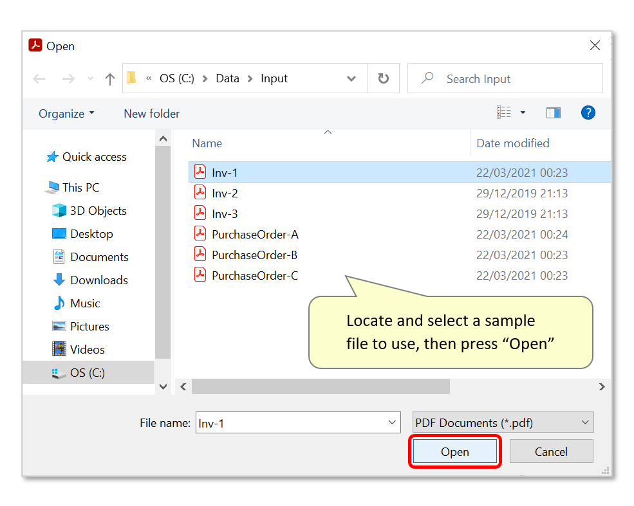This screenshot has height=506, width=634.
Task: Click the PDF icon beside PurchaseOrder-A
Action: (200, 233)
